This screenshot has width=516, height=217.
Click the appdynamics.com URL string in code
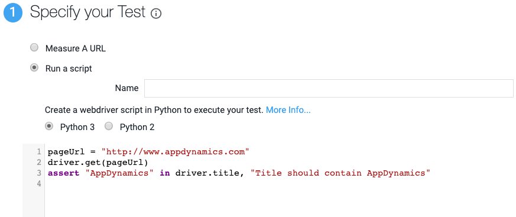click(x=176, y=152)
